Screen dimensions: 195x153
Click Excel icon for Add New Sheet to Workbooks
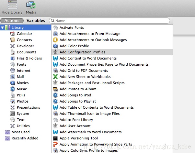[x=55, y=77]
